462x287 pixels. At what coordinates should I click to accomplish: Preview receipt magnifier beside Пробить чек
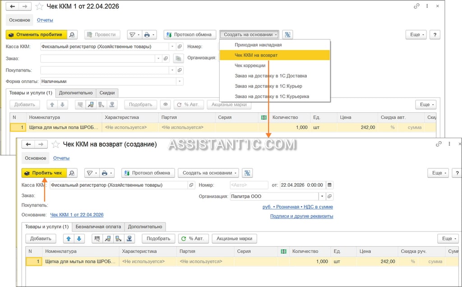pyautogui.click(x=72, y=173)
